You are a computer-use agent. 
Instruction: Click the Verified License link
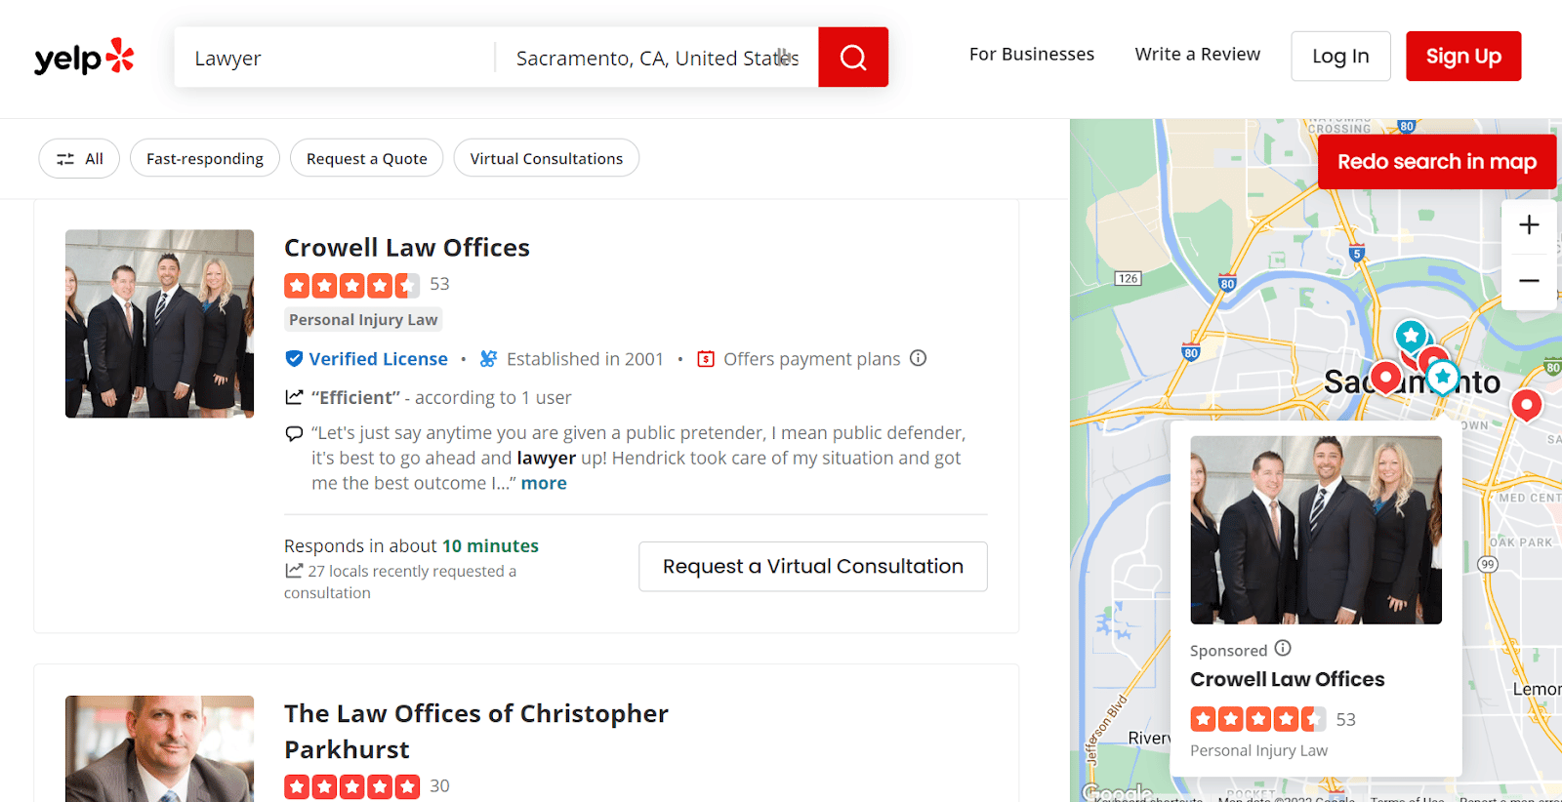(379, 359)
